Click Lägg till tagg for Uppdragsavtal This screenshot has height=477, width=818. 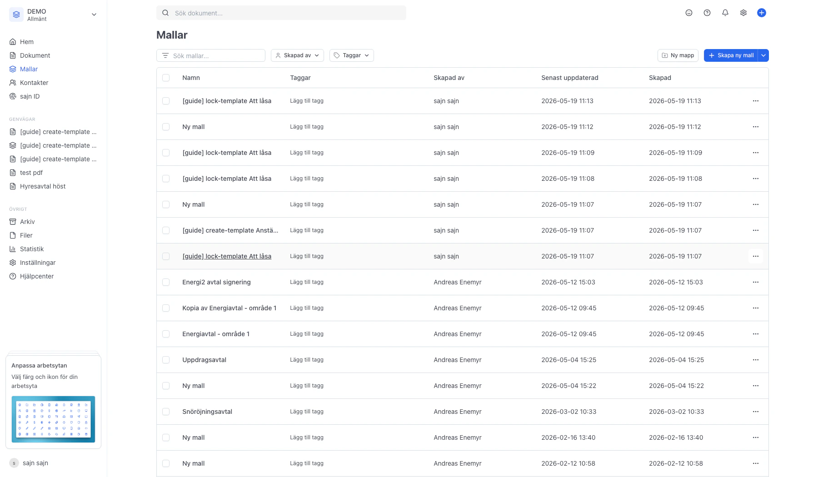pyautogui.click(x=307, y=360)
